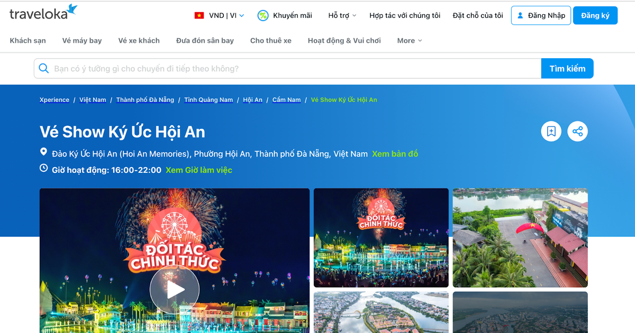Click the Đăng ký button
This screenshot has width=635, height=333.
(x=595, y=15)
